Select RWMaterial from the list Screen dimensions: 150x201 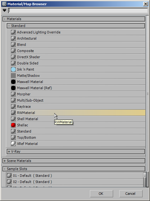click(x=78, y=113)
